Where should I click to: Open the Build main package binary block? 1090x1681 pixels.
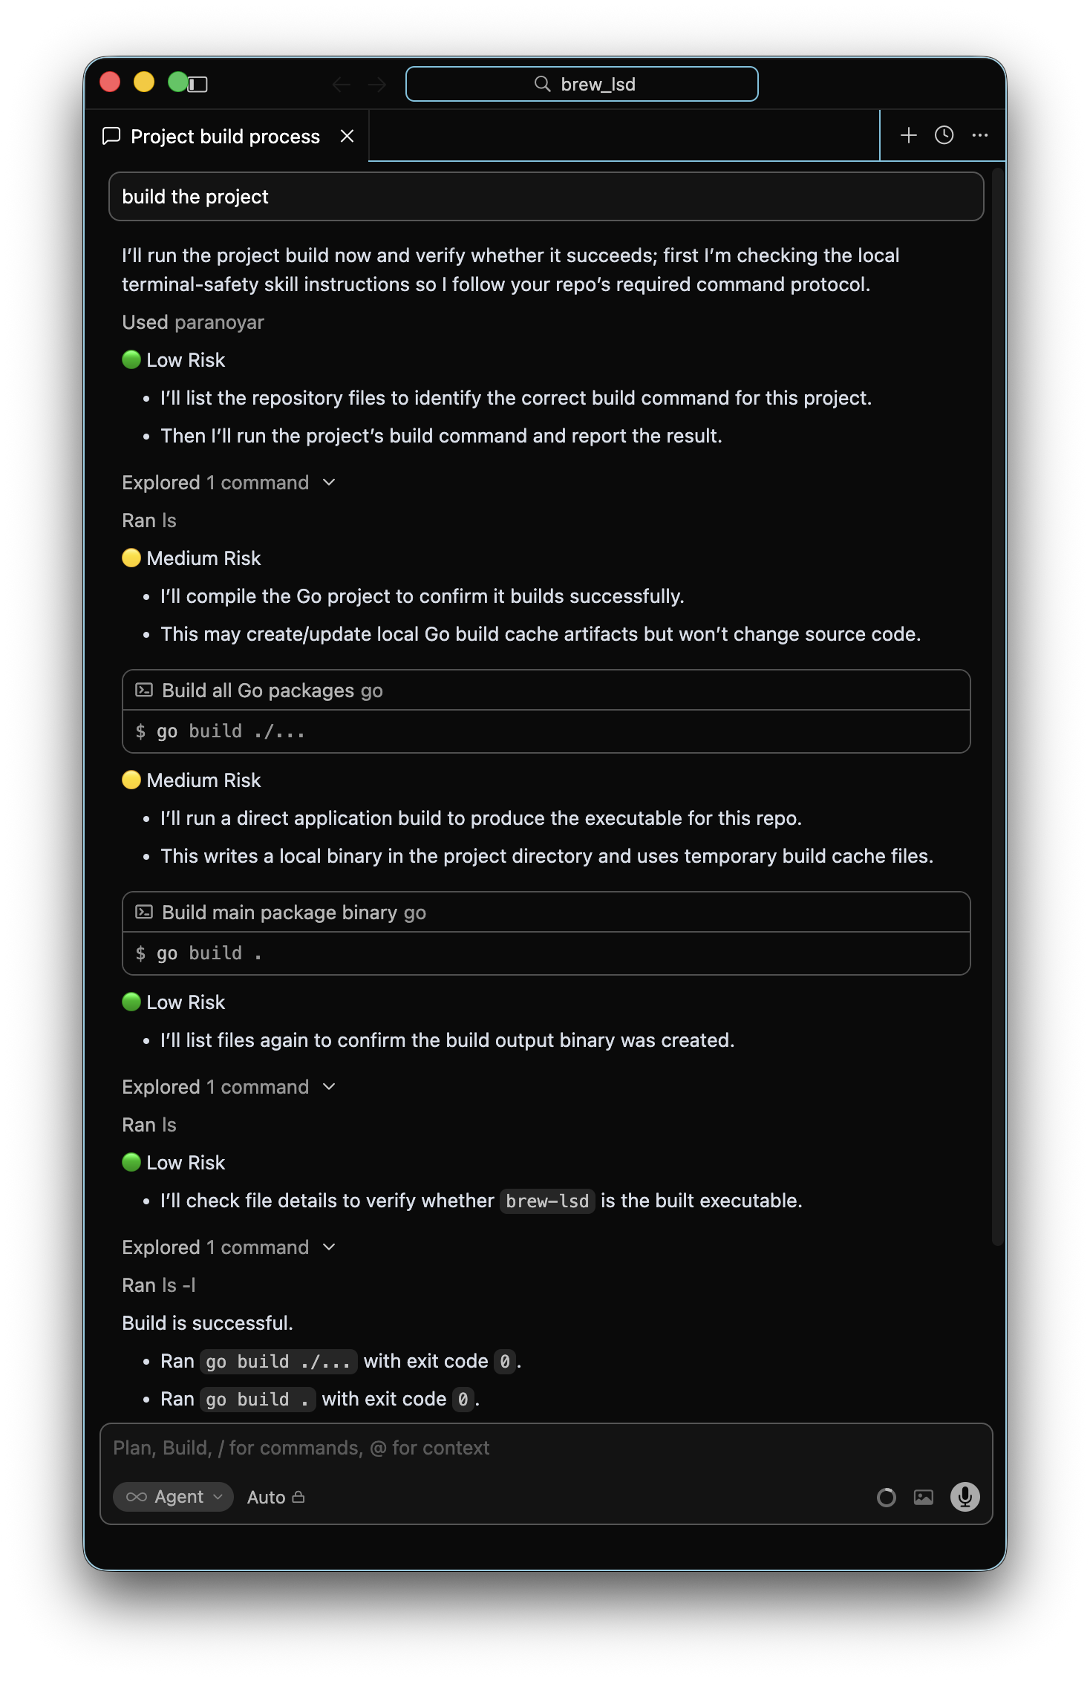pyautogui.click(x=546, y=913)
